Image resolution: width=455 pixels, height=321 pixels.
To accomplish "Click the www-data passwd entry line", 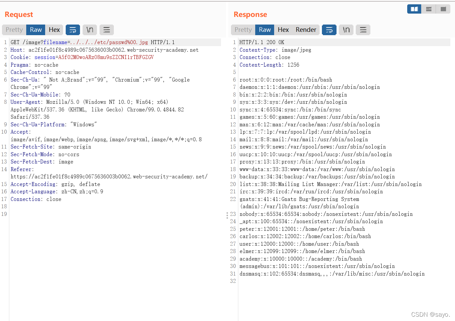I will [x=317, y=169].
